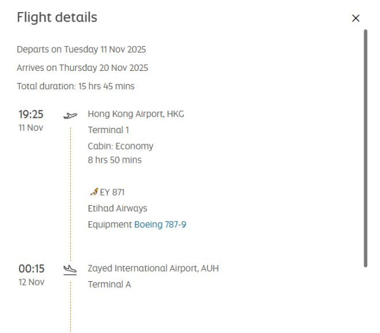Image resolution: width=380 pixels, height=333 pixels.
Task: Click the Total duration line
Action: (x=75, y=86)
